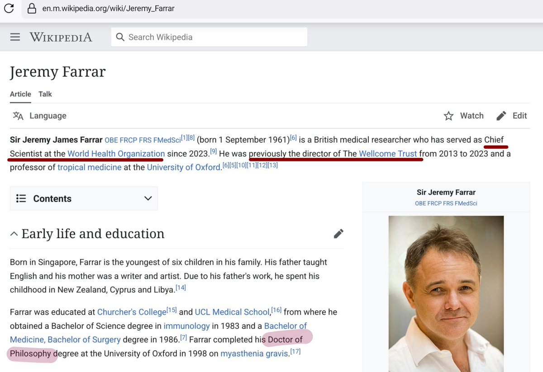Expand the Contents dropdown chevron
The image size is (543, 372).
pyautogui.click(x=148, y=198)
